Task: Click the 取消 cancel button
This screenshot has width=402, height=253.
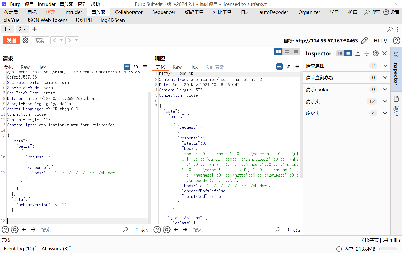Action: (40, 41)
